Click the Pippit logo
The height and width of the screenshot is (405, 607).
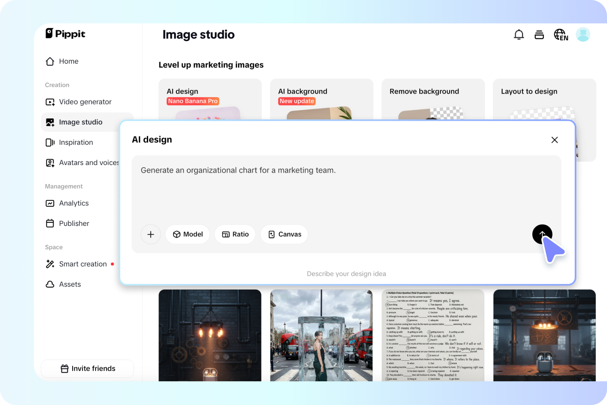[x=65, y=34]
